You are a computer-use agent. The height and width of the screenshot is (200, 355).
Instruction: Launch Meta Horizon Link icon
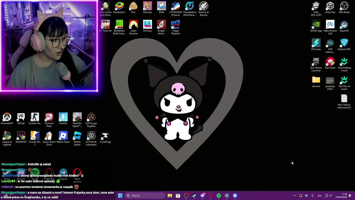click(330, 27)
